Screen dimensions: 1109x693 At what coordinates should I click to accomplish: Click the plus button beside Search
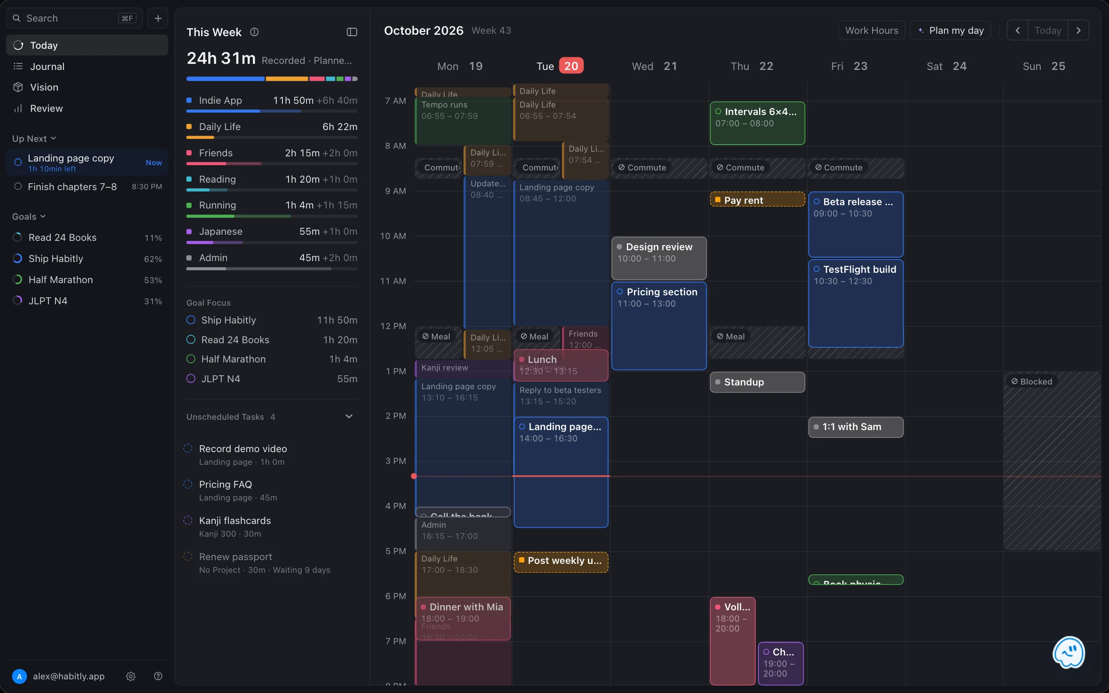pyautogui.click(x=158, y=18)
